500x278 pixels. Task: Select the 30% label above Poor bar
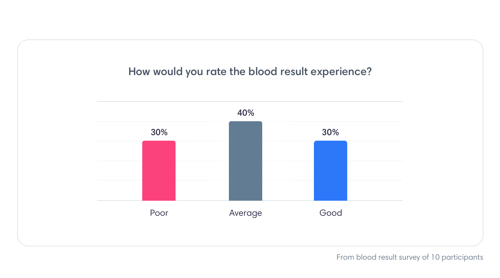click(x=159, y=132)
